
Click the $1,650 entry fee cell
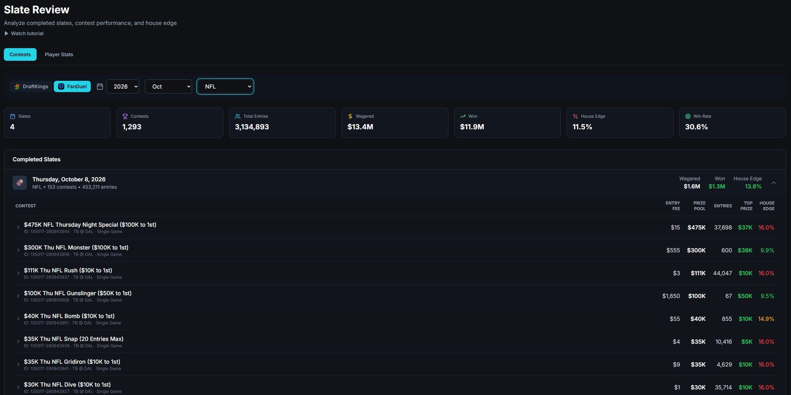(x=671, y=296)
